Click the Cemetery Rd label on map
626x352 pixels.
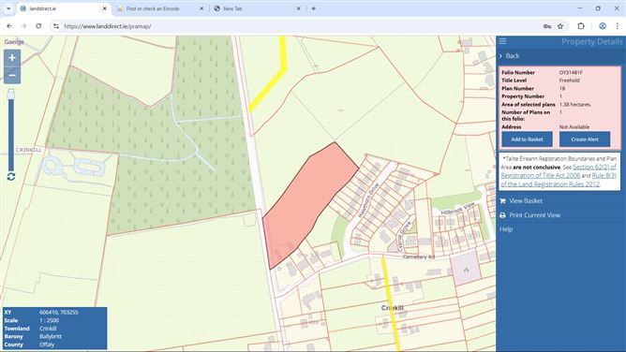[418, 257]
